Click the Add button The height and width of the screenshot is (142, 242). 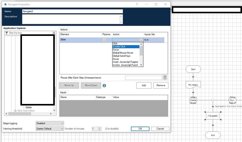pos(144,85)
